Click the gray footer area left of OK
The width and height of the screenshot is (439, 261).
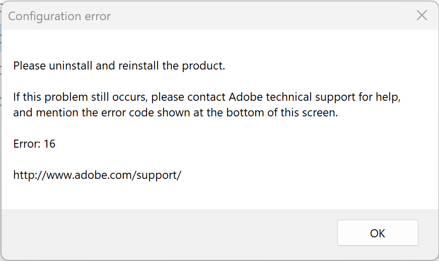(166, 232)
